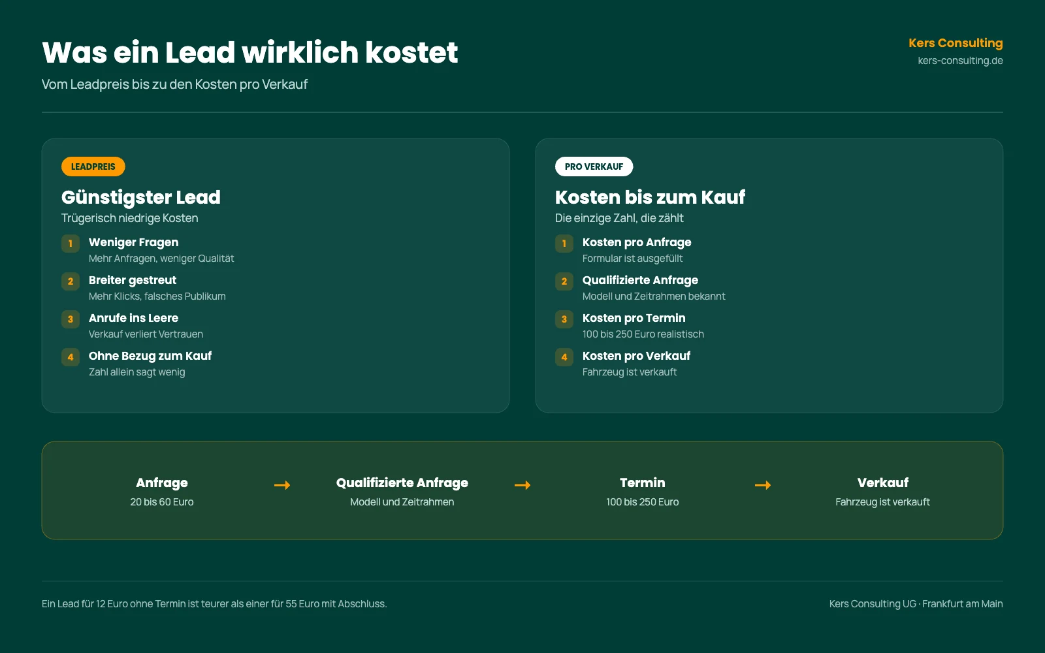Click the title Was ein Lead wirklich kostet
This screenshot has height=653, width=1045.
click(250, 52)
